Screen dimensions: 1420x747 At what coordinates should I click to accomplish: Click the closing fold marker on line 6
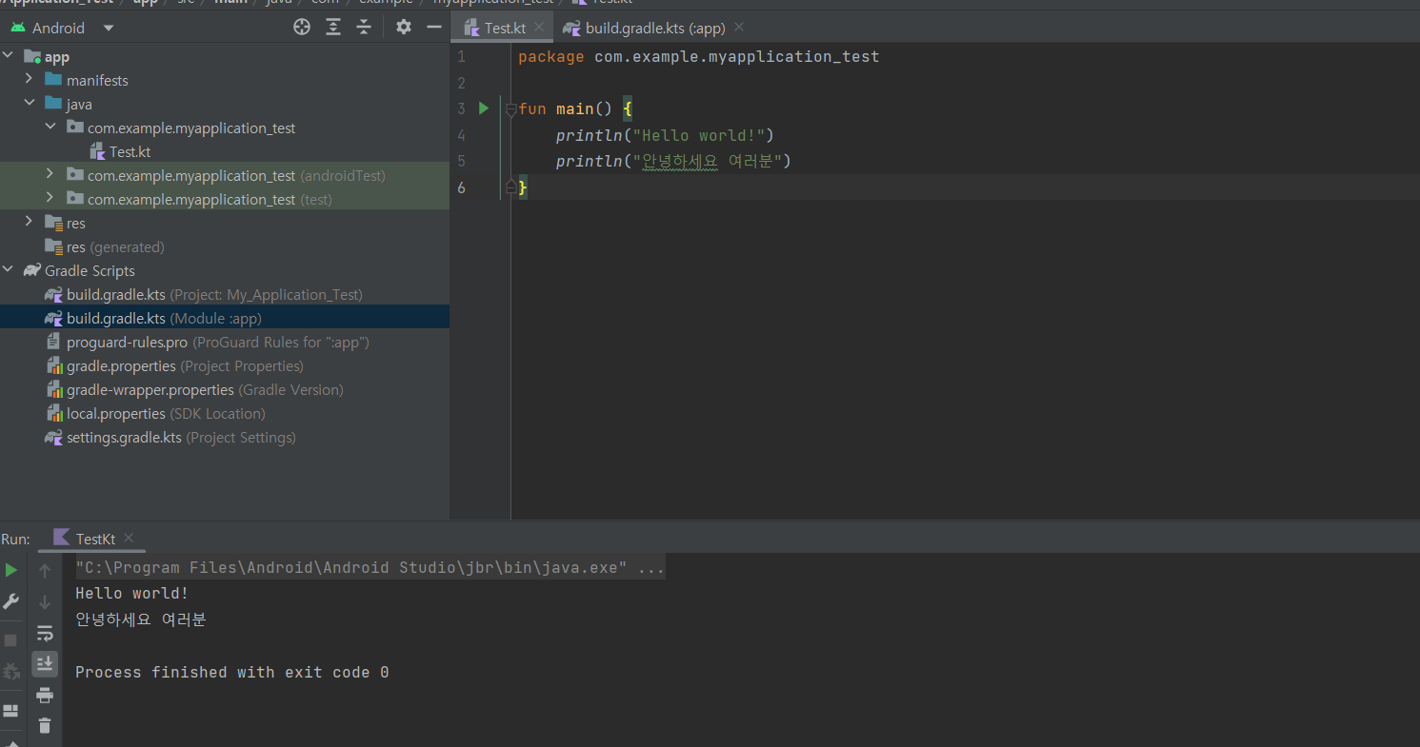[511, 187]
